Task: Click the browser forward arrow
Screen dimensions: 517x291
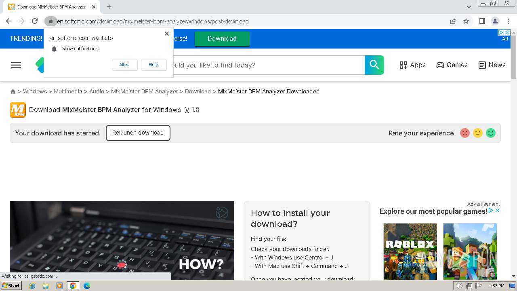Action: [x=22, y=21]
